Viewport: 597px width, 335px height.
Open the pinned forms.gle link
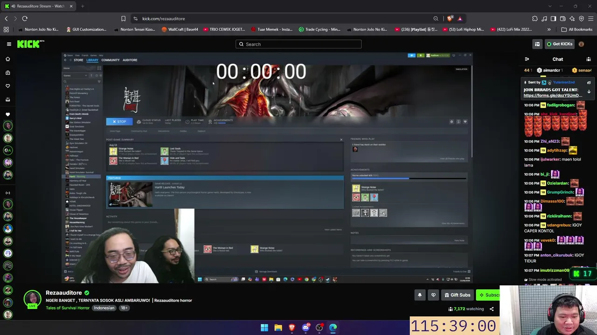tap(553, 95)
